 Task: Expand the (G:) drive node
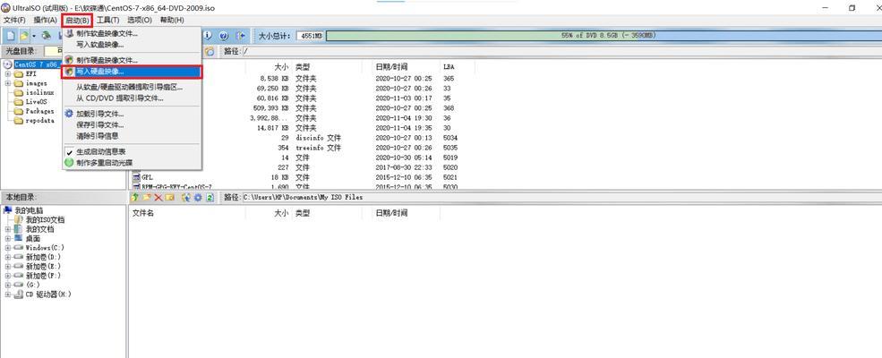(8, 285)
